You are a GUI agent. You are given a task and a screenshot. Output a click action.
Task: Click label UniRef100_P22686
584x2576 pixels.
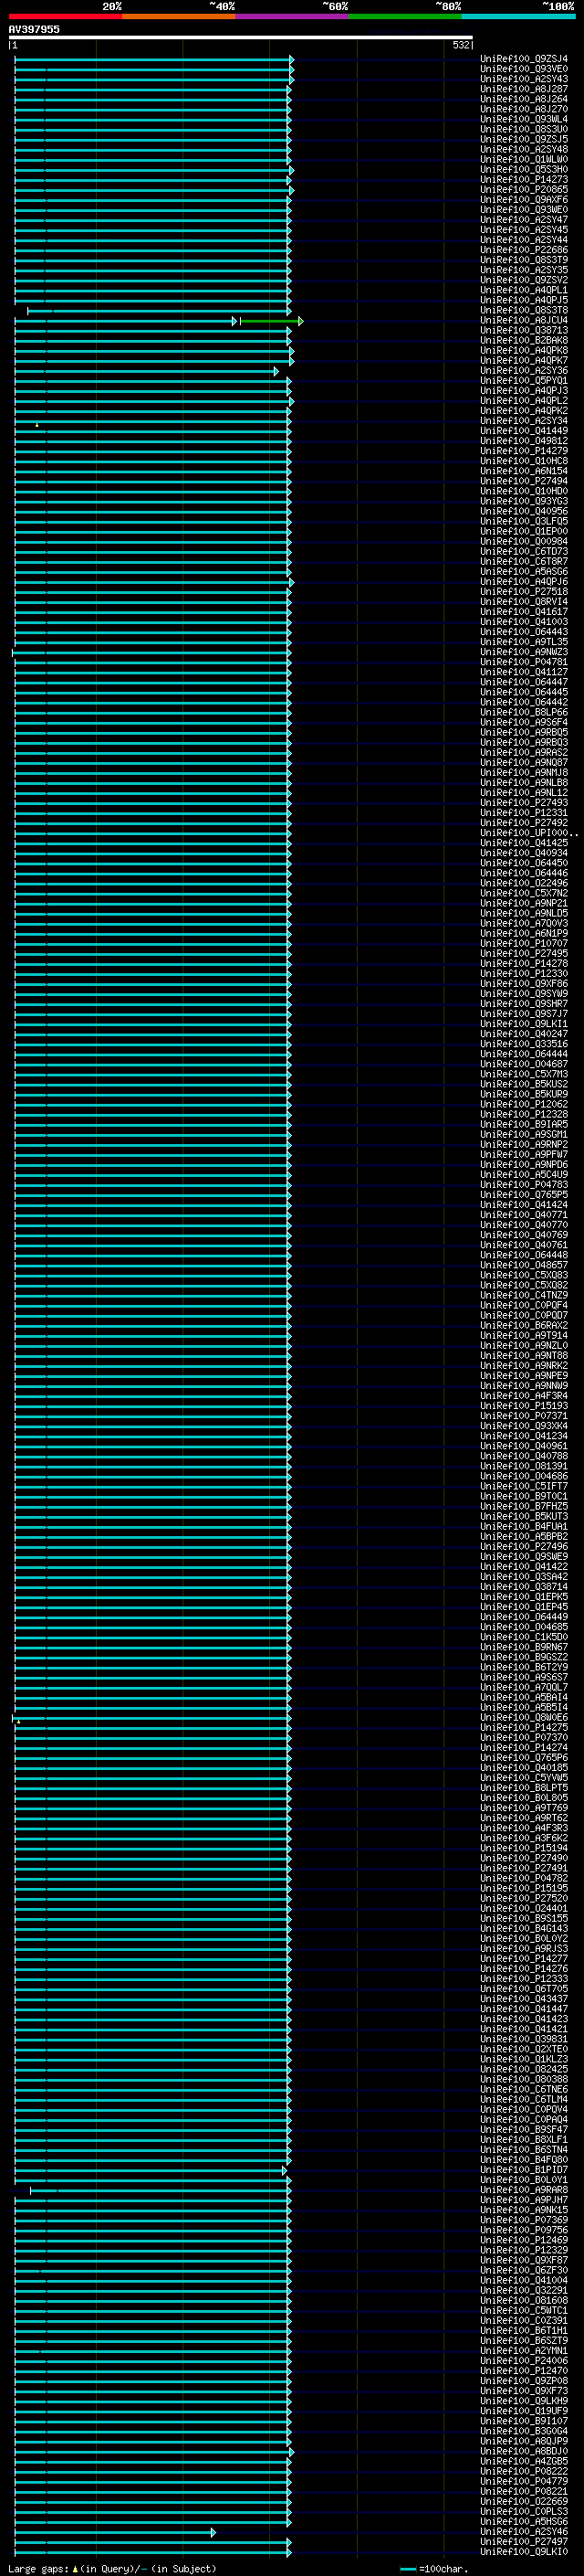tap(523, 250)
